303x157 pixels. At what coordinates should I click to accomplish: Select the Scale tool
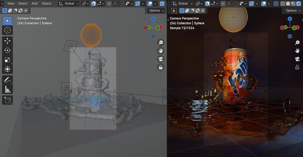coord(7,60)
